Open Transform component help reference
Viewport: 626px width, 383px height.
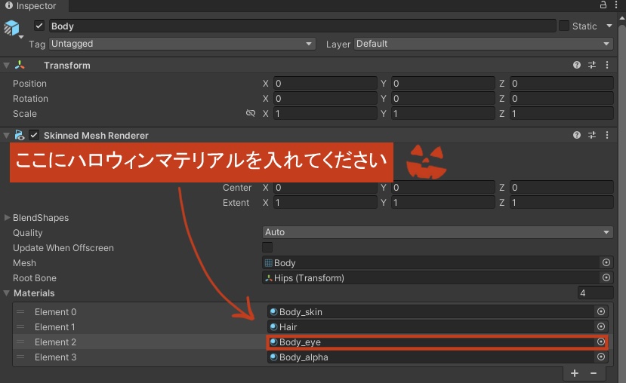click(576, 65)
